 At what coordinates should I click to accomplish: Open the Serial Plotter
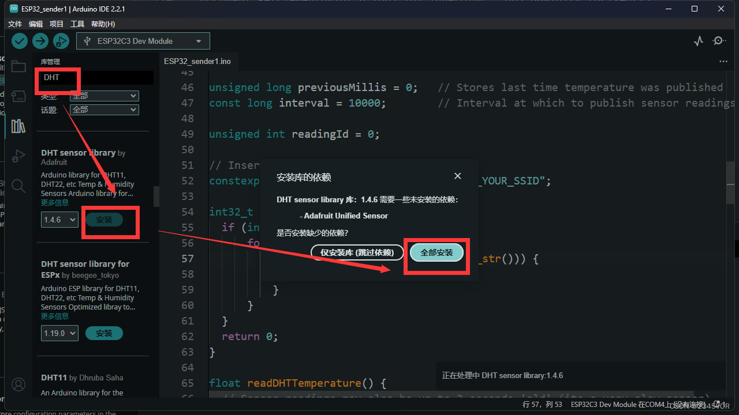[699, 41]
